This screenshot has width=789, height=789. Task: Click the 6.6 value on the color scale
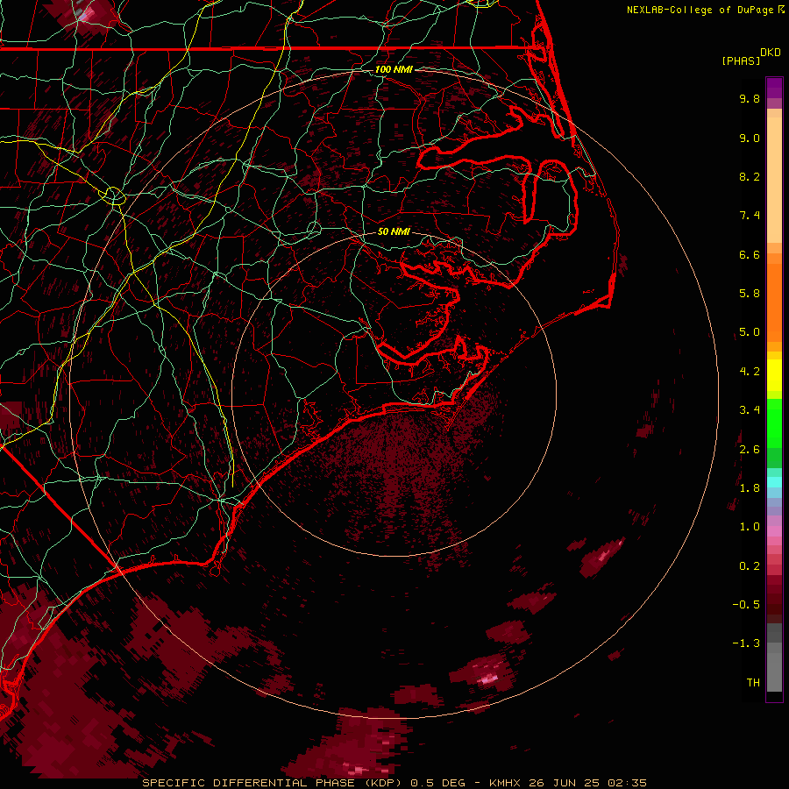point(750,254)
